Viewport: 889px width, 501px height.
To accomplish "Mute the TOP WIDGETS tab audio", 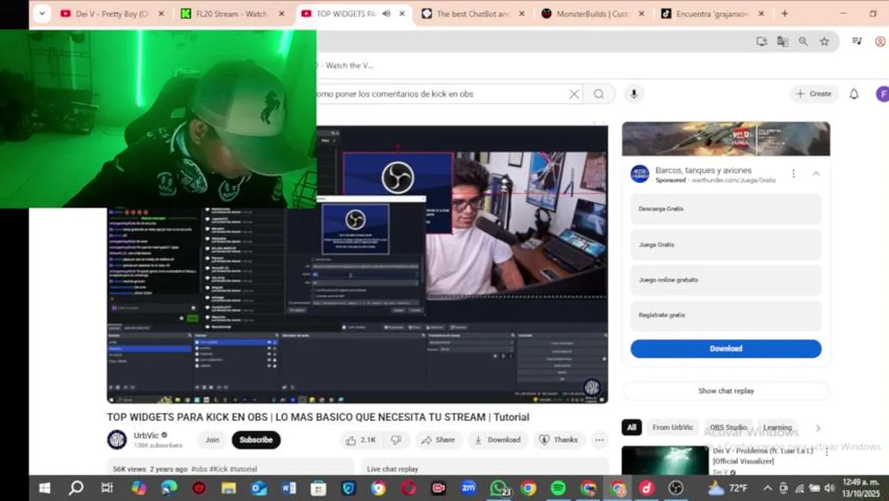I will coord(386,13).
